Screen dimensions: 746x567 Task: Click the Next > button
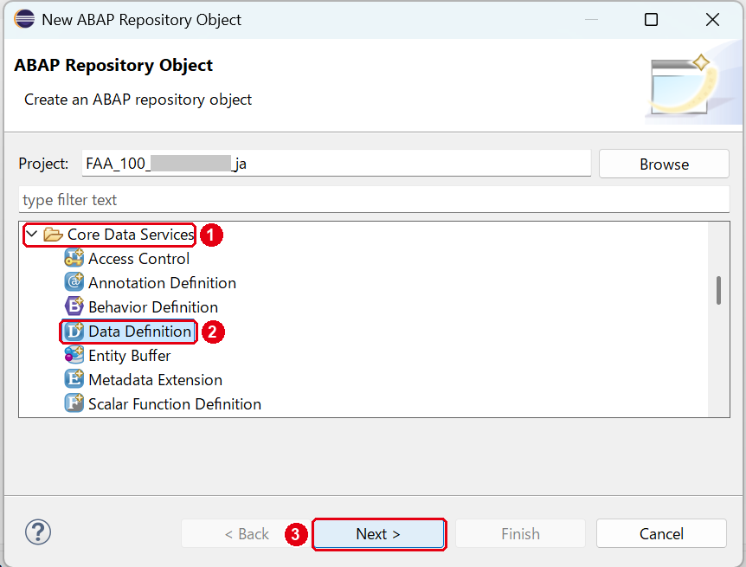378,534
